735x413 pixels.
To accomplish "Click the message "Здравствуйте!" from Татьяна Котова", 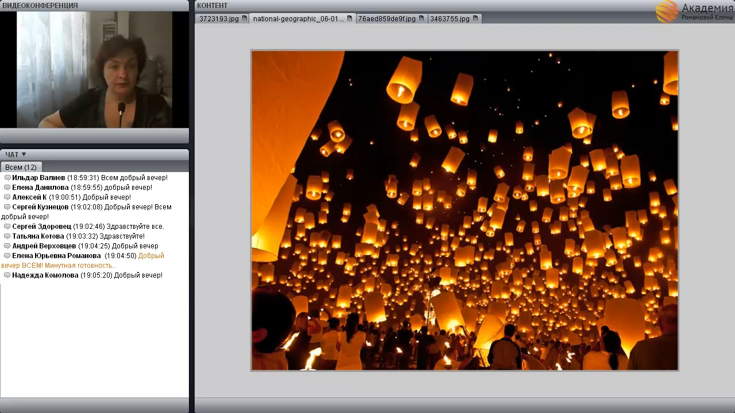I will click(x=122, y=236).
